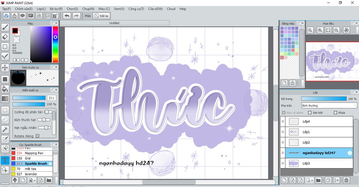The height and width of the screenshot is (187, 359).
Task: Duplicate the current layer
Action: [x=328, y=180]
